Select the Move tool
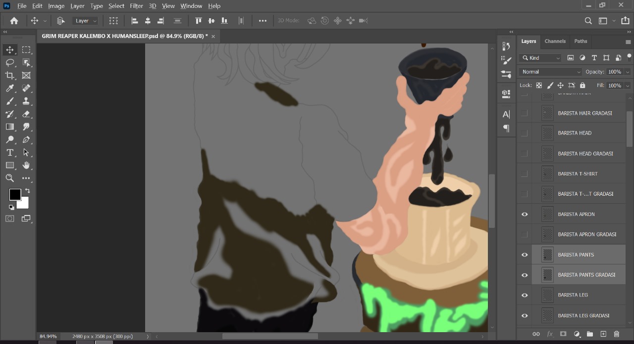Screen dimensions: 634x344 point(10,49)
